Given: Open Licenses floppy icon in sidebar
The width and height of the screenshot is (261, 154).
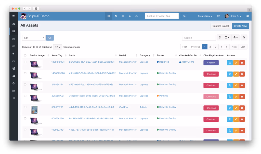Looking at the screenshot, I should (x=14, y=39).
